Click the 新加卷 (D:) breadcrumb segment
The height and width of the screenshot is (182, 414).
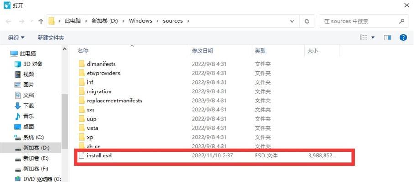click(105, 21)
